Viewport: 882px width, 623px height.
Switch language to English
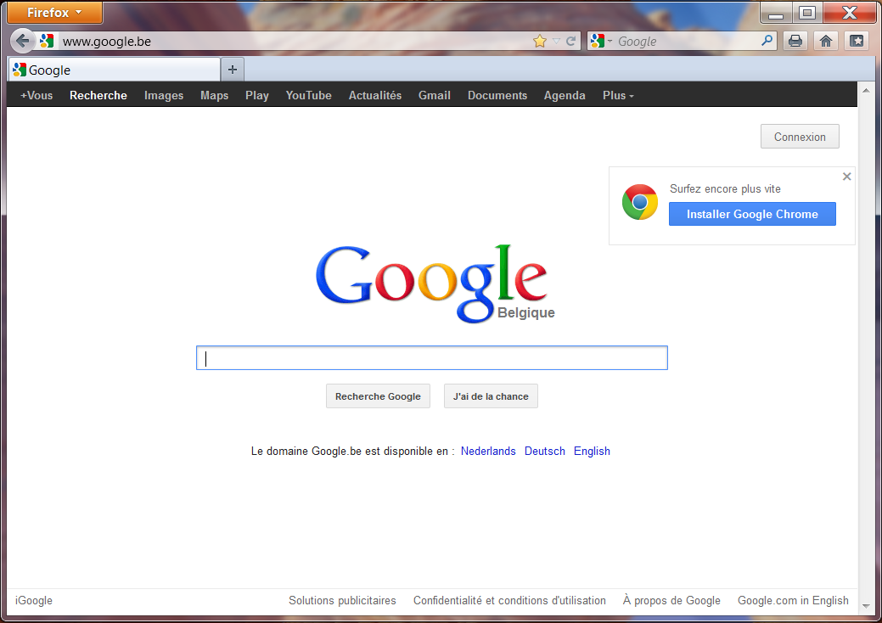point(592,451)
